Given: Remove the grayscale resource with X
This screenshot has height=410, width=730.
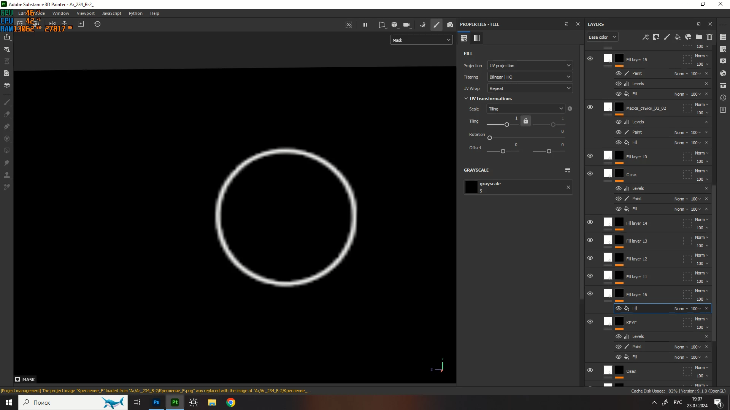Looking at the screenshot, I should point(568,187).
